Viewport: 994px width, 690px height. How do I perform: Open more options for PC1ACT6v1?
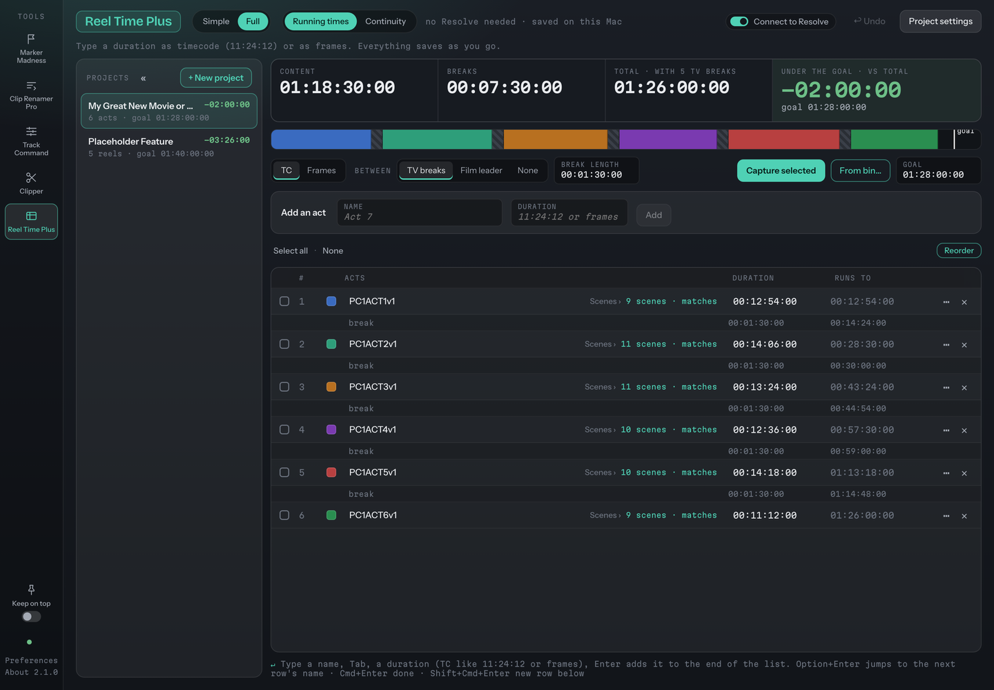click(x=946, y=515)
